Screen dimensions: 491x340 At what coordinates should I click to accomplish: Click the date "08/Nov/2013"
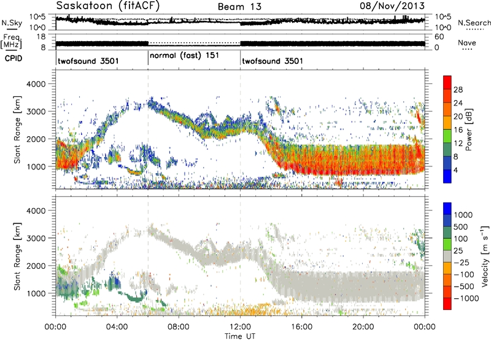[392, 6]
